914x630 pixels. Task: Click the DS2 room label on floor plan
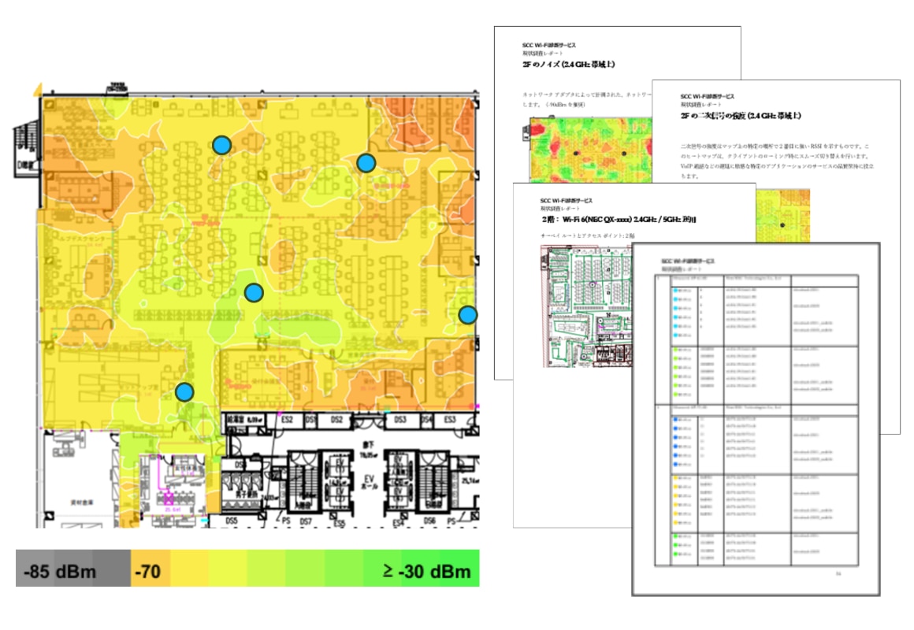pos(336,421)
